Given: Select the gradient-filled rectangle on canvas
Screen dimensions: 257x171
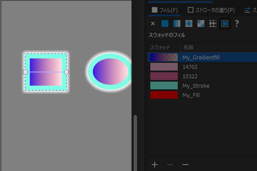Looking at the screenshot, I should tap(46, 72).
